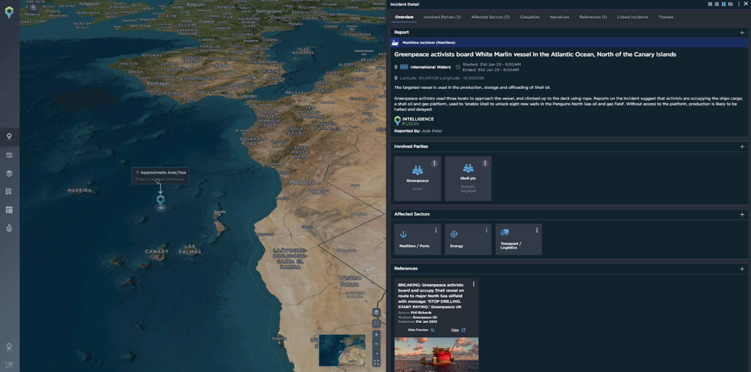Expand the References section
Viewport: 751px width, 372px height.
coord(742,269)
